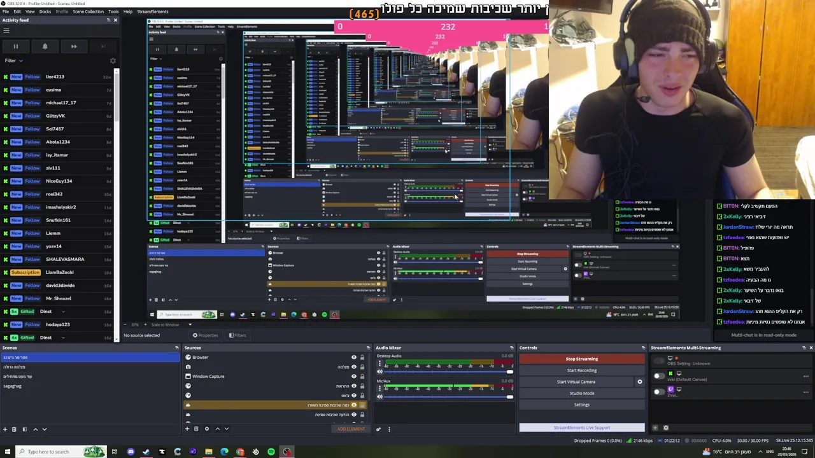Toggle lock on Window Capture source
This screenshot has height=458, width=815.
click(x=362, y=377)
